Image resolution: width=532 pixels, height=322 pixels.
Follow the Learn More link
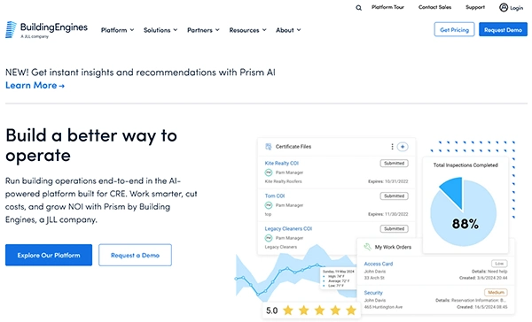tap(35, 85)
